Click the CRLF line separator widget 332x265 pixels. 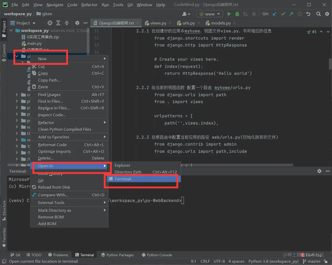205,261
